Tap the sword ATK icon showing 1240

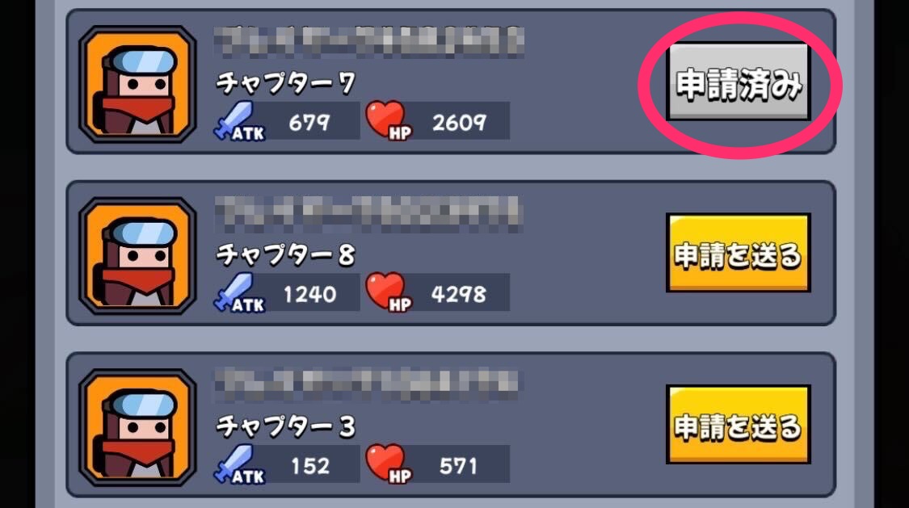pos(239,293)
